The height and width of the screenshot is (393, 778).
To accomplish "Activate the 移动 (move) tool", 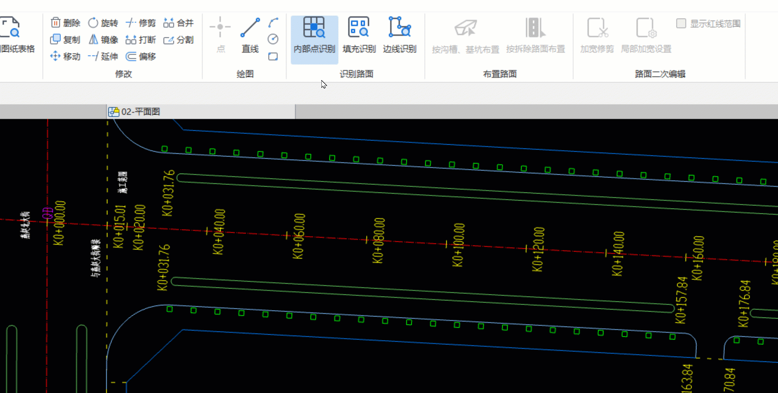I will [x=65, y=56].
